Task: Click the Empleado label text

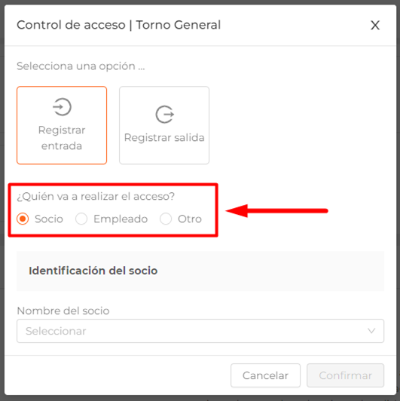Action: (121, 219)
